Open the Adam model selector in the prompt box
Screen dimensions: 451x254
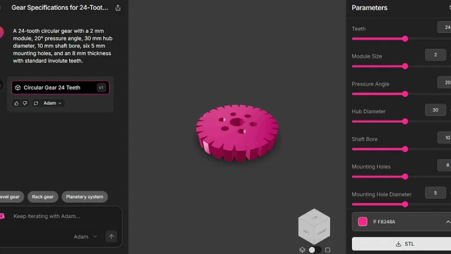point(85,237)
